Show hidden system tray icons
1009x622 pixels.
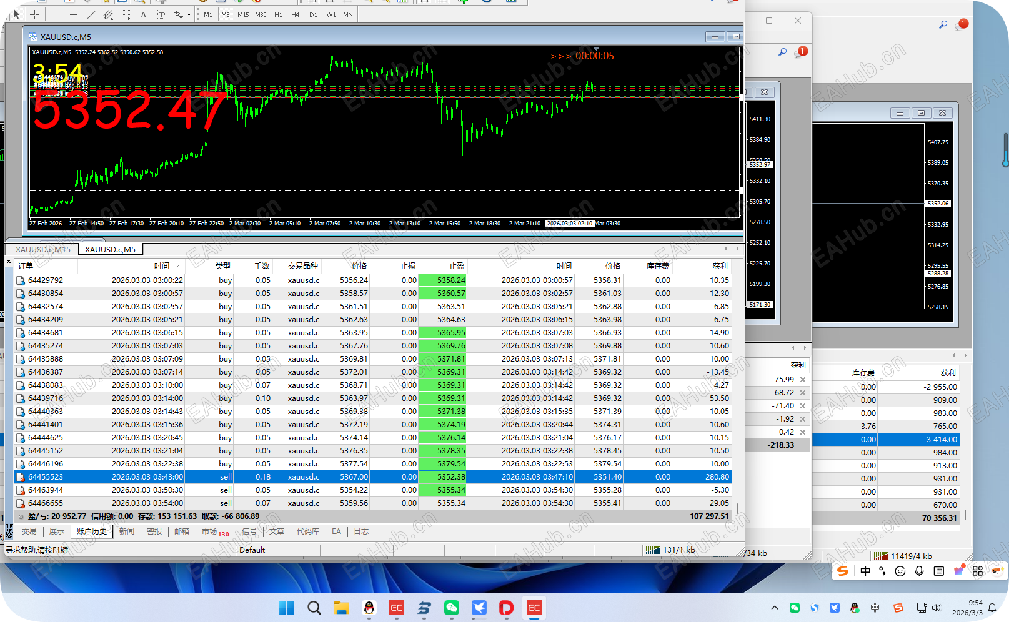775,608
